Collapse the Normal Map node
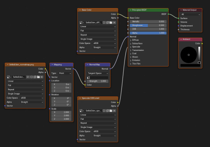The width and height of the screenshot is (210, 147). click(87, 65)
